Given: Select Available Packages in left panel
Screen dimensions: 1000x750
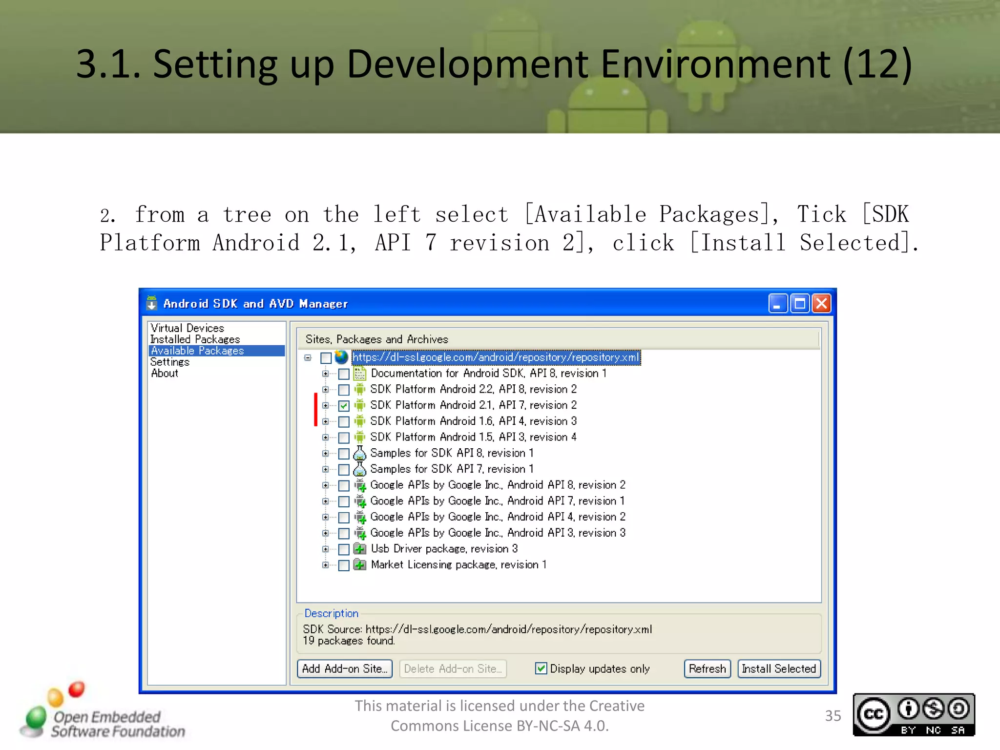Looking at the screenshot, I should (216, 351).
